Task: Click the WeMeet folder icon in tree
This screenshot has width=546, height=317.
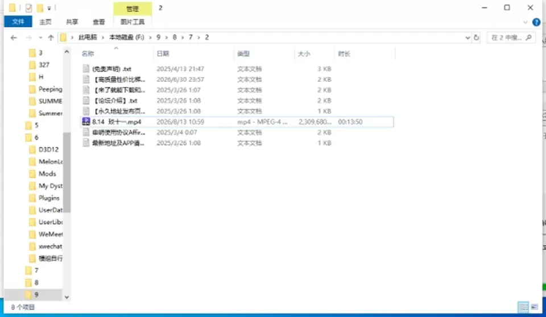Action: (x=32, y=234)
